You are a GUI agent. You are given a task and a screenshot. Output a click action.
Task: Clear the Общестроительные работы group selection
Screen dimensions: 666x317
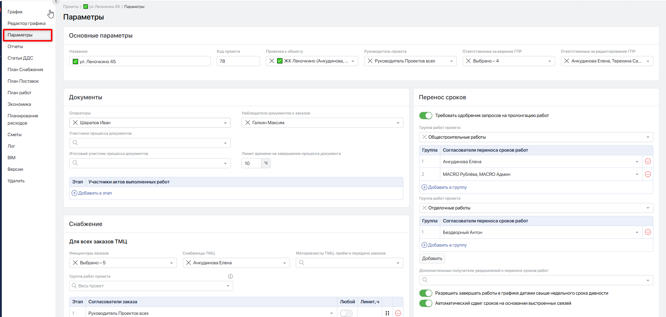424,137
